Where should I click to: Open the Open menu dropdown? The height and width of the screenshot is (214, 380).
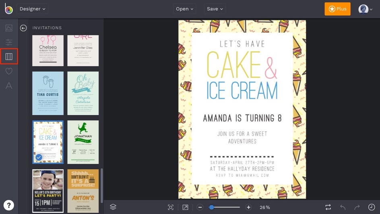[185, 9]
